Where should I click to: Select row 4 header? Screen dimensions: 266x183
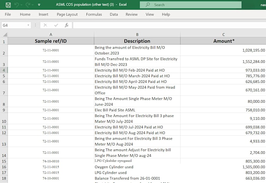[4, 70]
